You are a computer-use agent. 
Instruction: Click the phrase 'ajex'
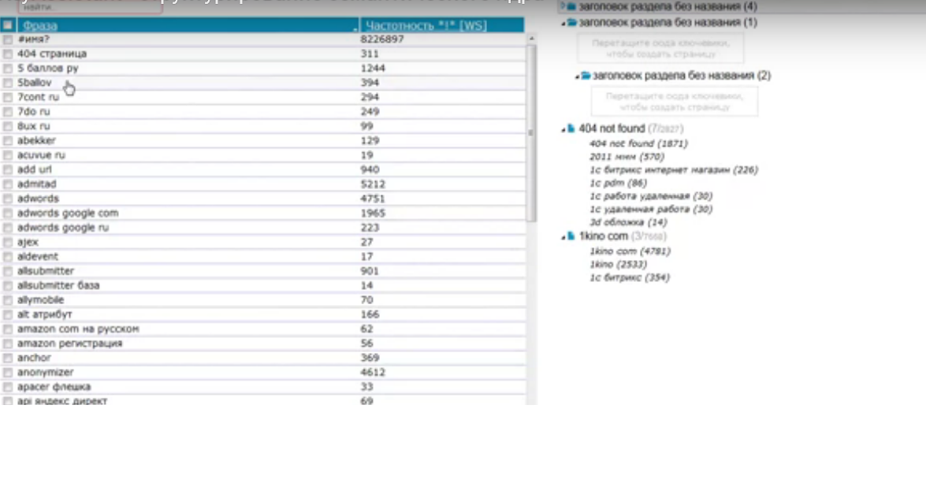coord(28,242)
